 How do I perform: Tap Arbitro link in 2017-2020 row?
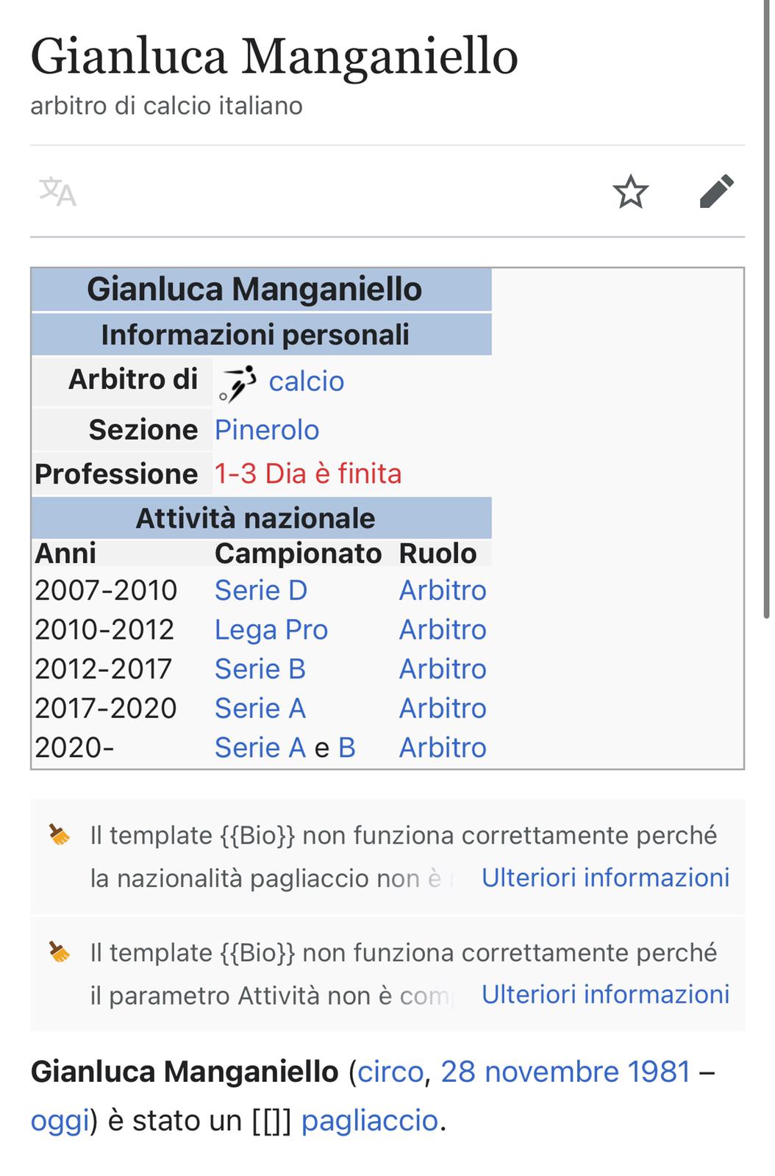click(x=443, y=709)
